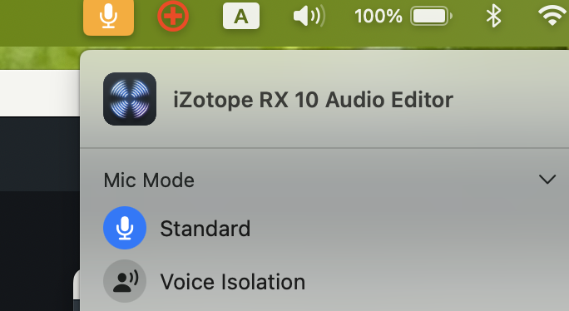Enable the Voice Isolation mode icon
Viewport: 569px width, 311px height.
125,281
